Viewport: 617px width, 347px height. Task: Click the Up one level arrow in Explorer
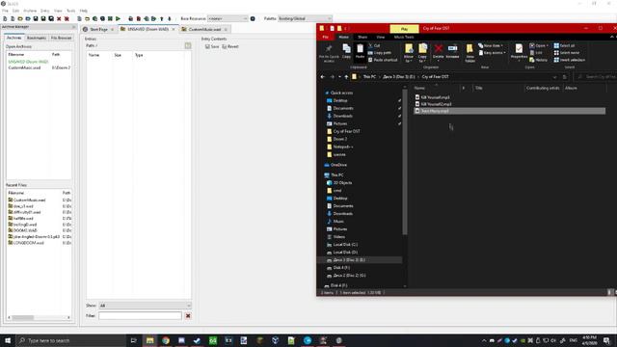(x=346, y=77)
